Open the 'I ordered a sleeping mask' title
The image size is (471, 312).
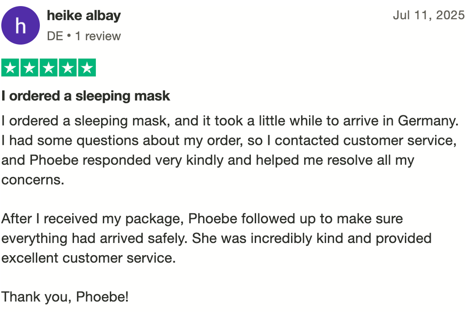(x=86, y=96)
